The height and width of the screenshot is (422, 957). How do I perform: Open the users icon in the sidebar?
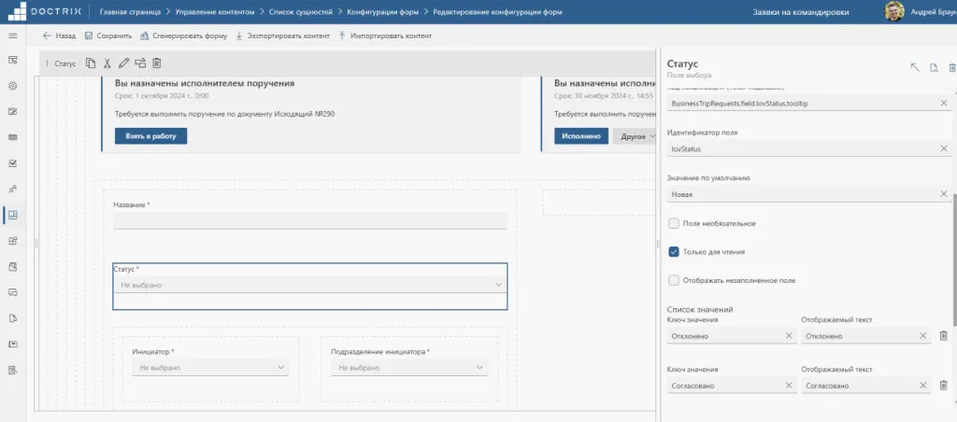pyautogui.click(x=12, y=189)
